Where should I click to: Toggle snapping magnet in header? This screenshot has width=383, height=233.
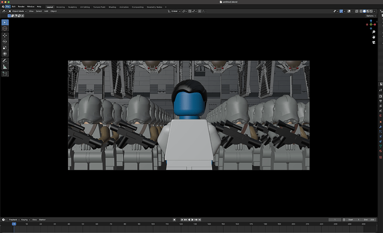click(x=190, y=11)
